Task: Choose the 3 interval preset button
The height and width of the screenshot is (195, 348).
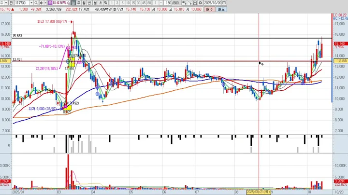Action: coord(117,3)
